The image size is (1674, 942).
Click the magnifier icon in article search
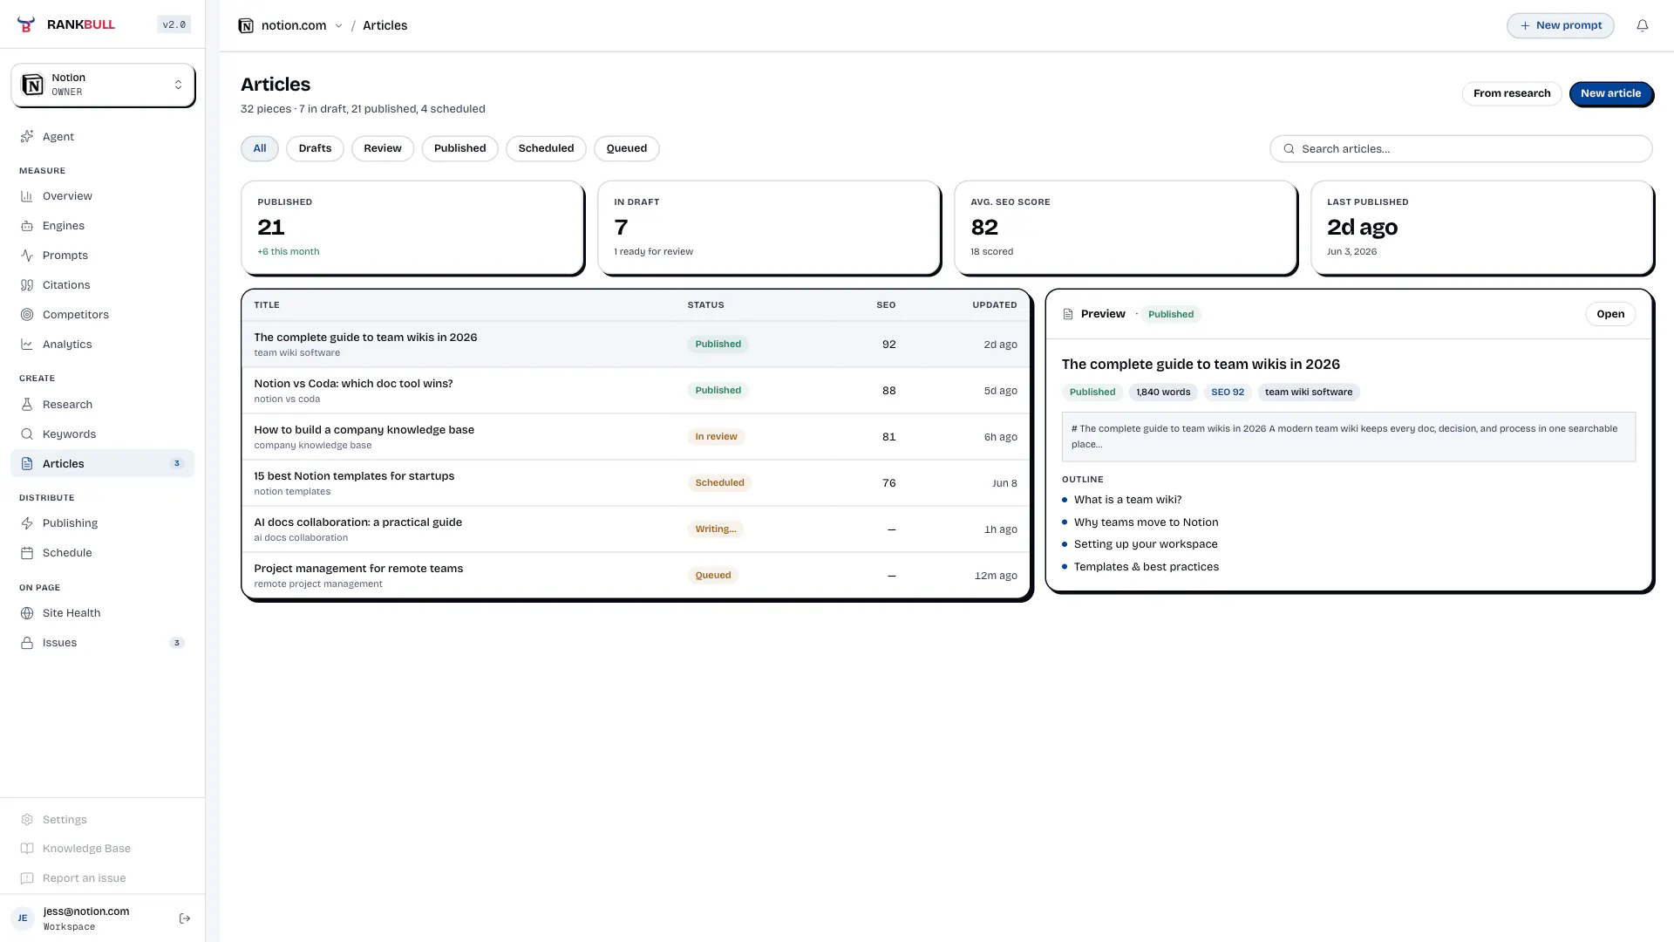(1289, 149)
